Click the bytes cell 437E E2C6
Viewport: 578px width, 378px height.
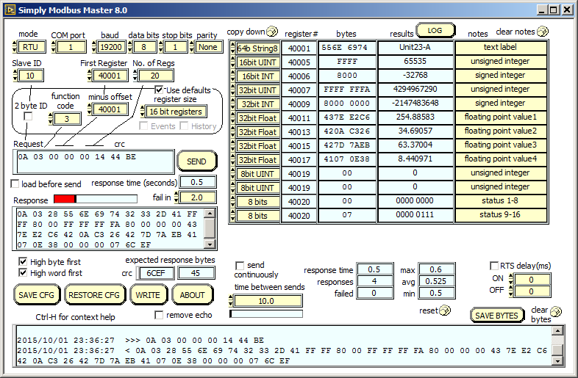[347, 117]
